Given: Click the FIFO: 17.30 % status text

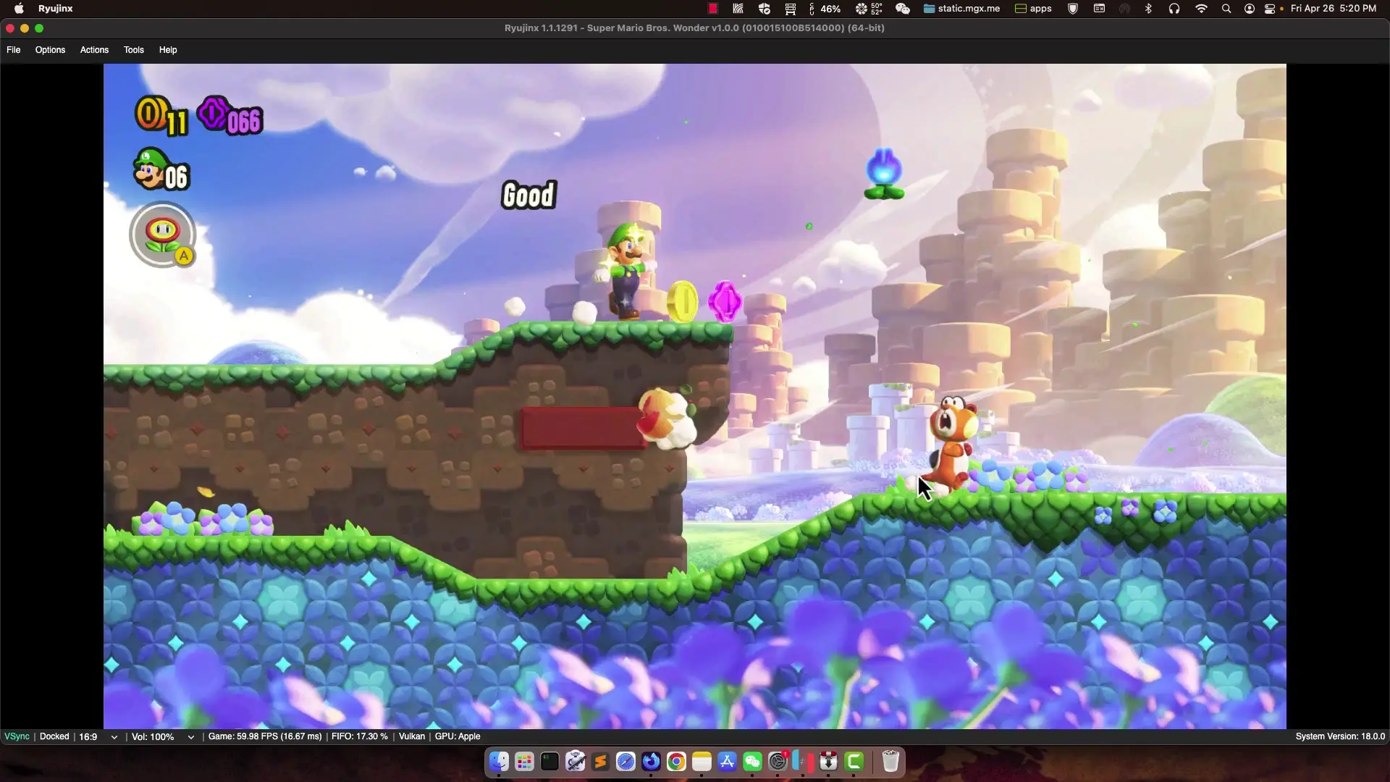Looking at the screenshot, I should click(360, 736).
